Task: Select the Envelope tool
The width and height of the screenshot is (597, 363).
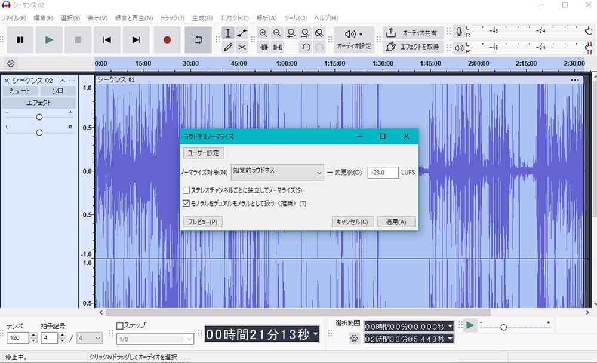Action: (242, 33)
